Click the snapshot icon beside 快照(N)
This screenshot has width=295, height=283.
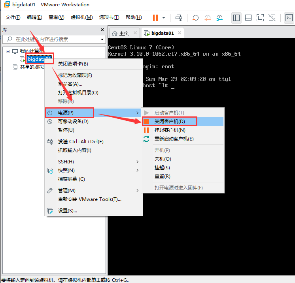point(50,171)
